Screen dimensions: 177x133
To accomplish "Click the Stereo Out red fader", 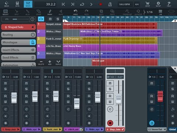I will pyautogui.click(x=160, y=96).
